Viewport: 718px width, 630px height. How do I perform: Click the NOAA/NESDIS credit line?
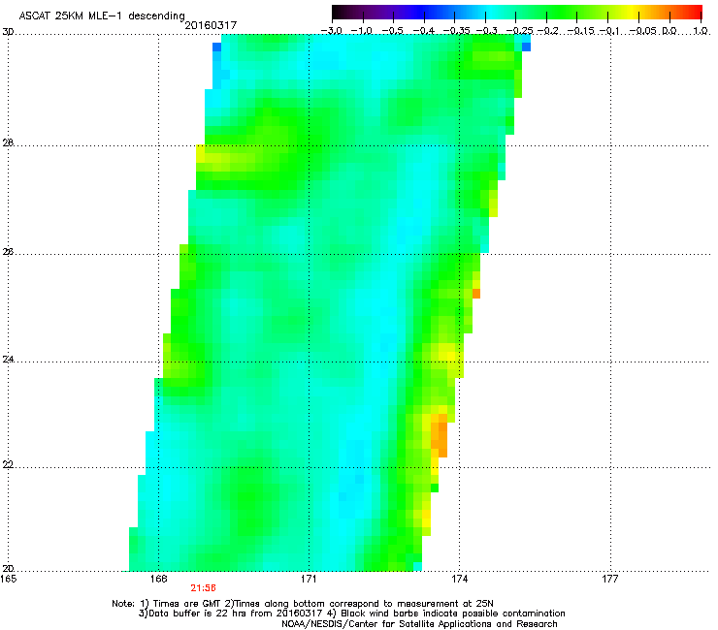click(x=419, y=624)
